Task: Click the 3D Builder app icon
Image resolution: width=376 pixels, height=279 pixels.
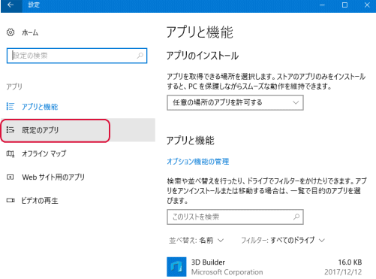Action: click(x=176, y=267)
